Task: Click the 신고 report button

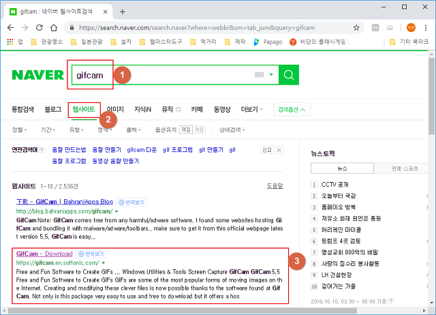Action: click(267, 150)
